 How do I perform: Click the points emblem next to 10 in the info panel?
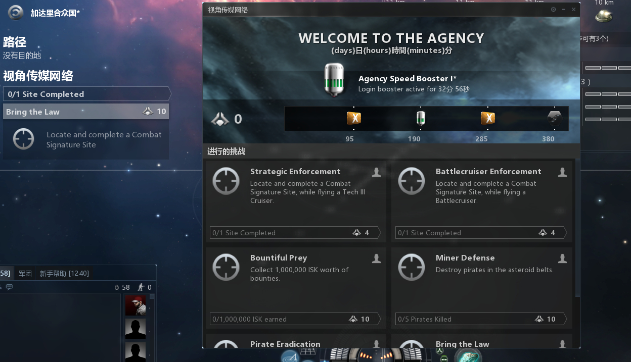pos(148,112)
